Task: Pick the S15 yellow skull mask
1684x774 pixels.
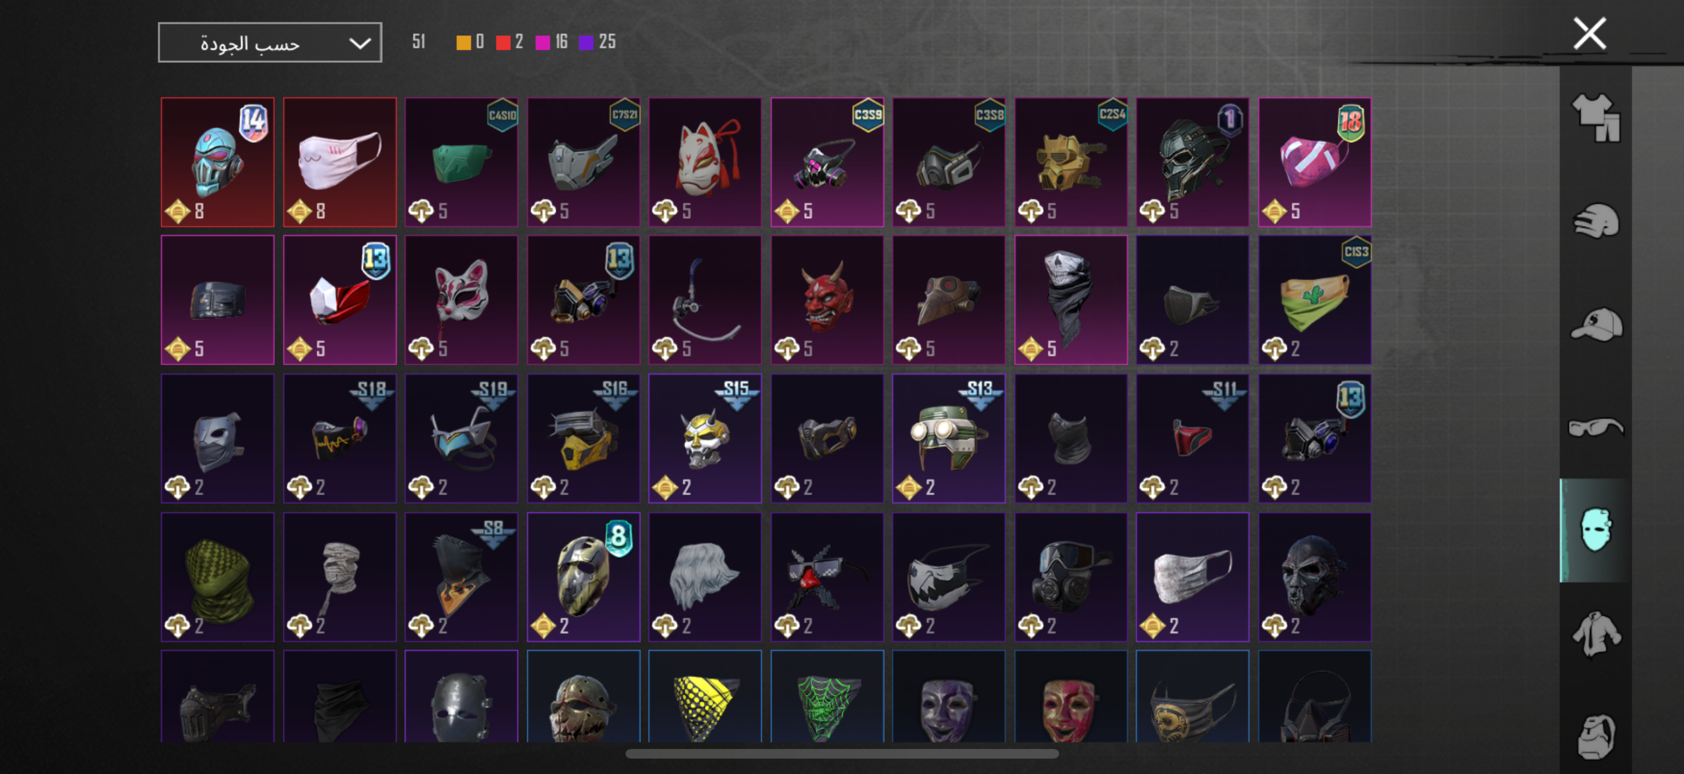Action: click(705, 438)
